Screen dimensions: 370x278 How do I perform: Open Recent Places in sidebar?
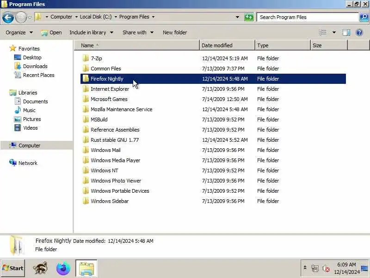point(39,75)
